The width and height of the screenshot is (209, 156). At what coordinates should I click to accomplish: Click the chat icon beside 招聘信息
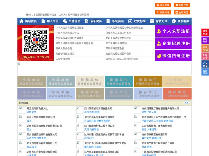[65, 21]
